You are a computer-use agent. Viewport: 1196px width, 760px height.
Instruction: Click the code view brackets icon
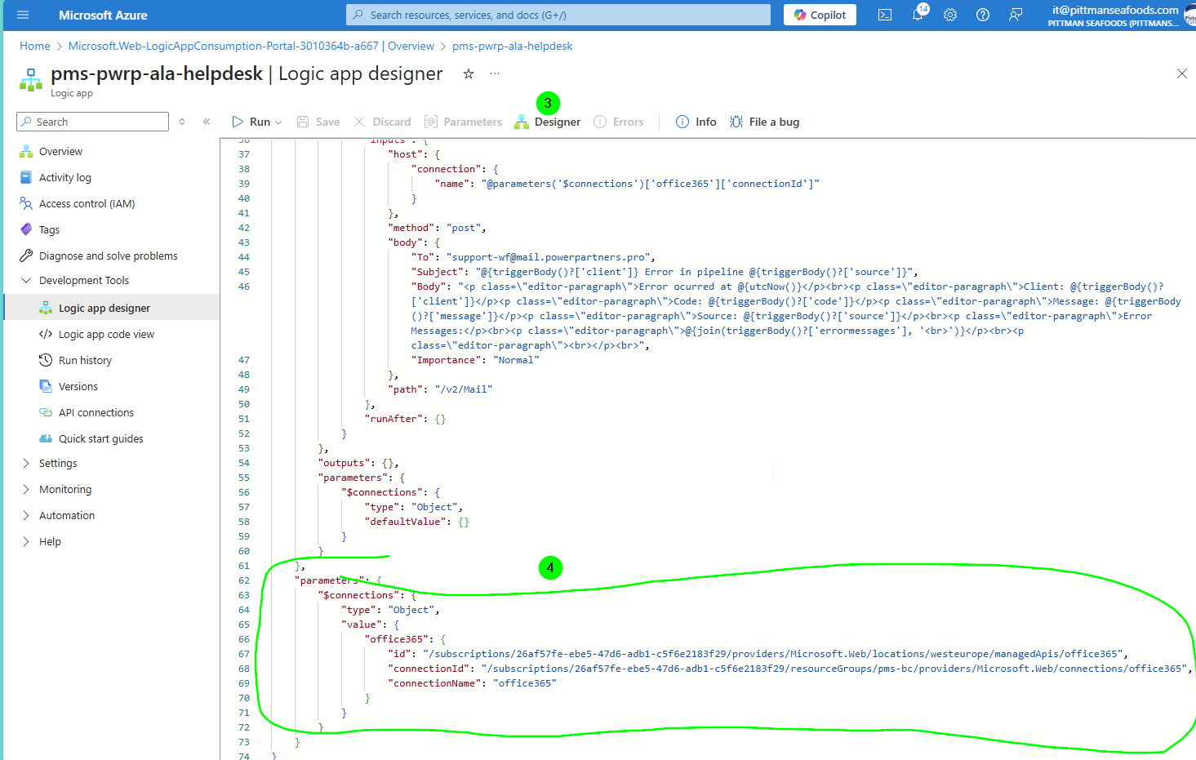click(x=46, y=334)
